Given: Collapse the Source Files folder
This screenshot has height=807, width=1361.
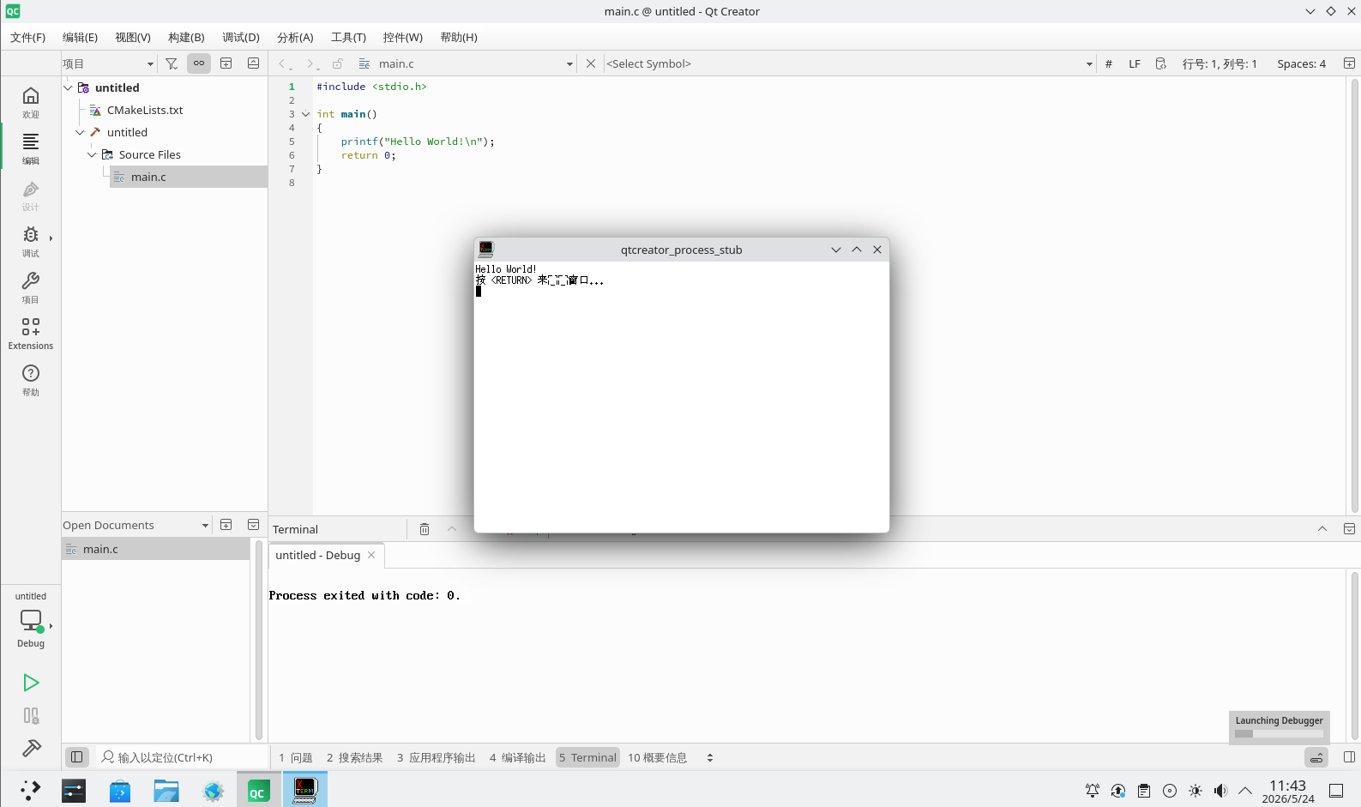Looking at the screenshot, I should coord(93,154).
